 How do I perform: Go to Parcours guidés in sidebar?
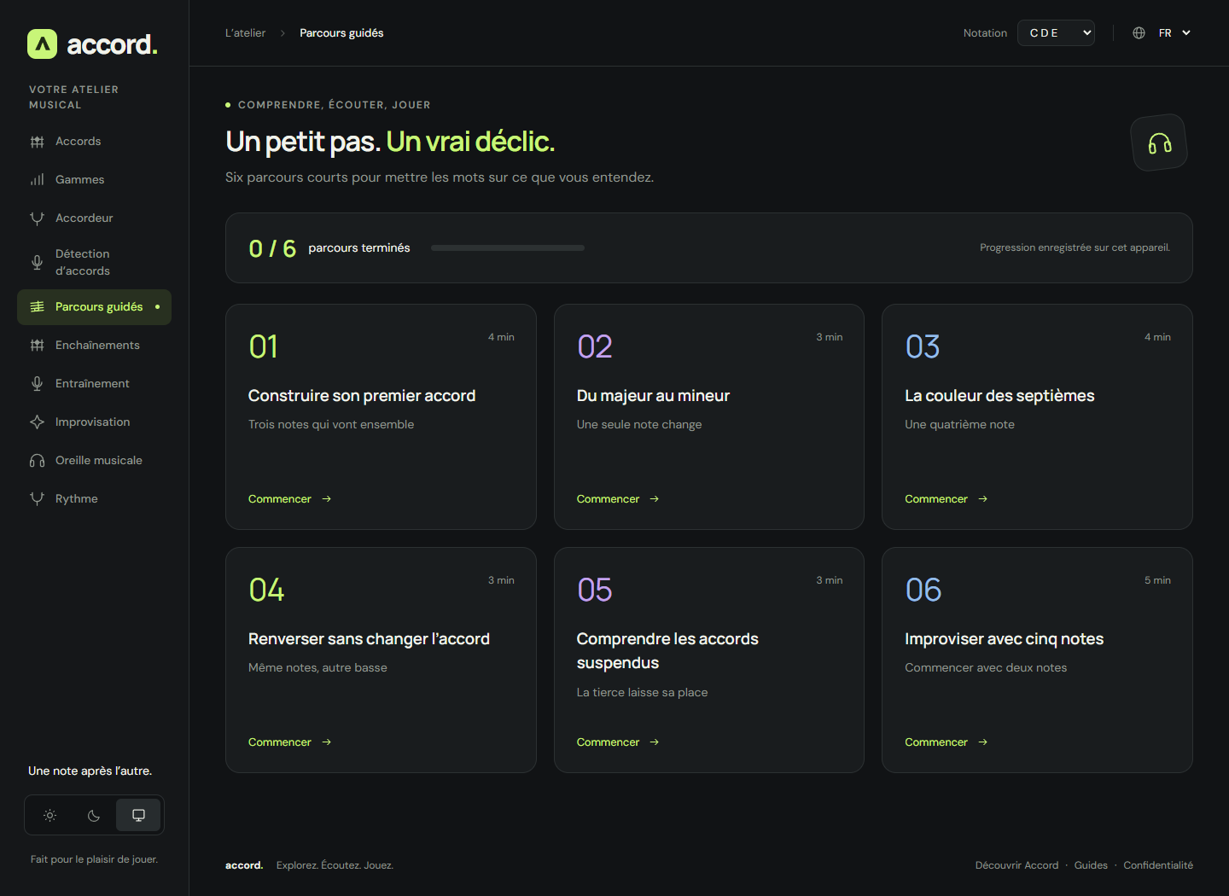coord(94,307)
